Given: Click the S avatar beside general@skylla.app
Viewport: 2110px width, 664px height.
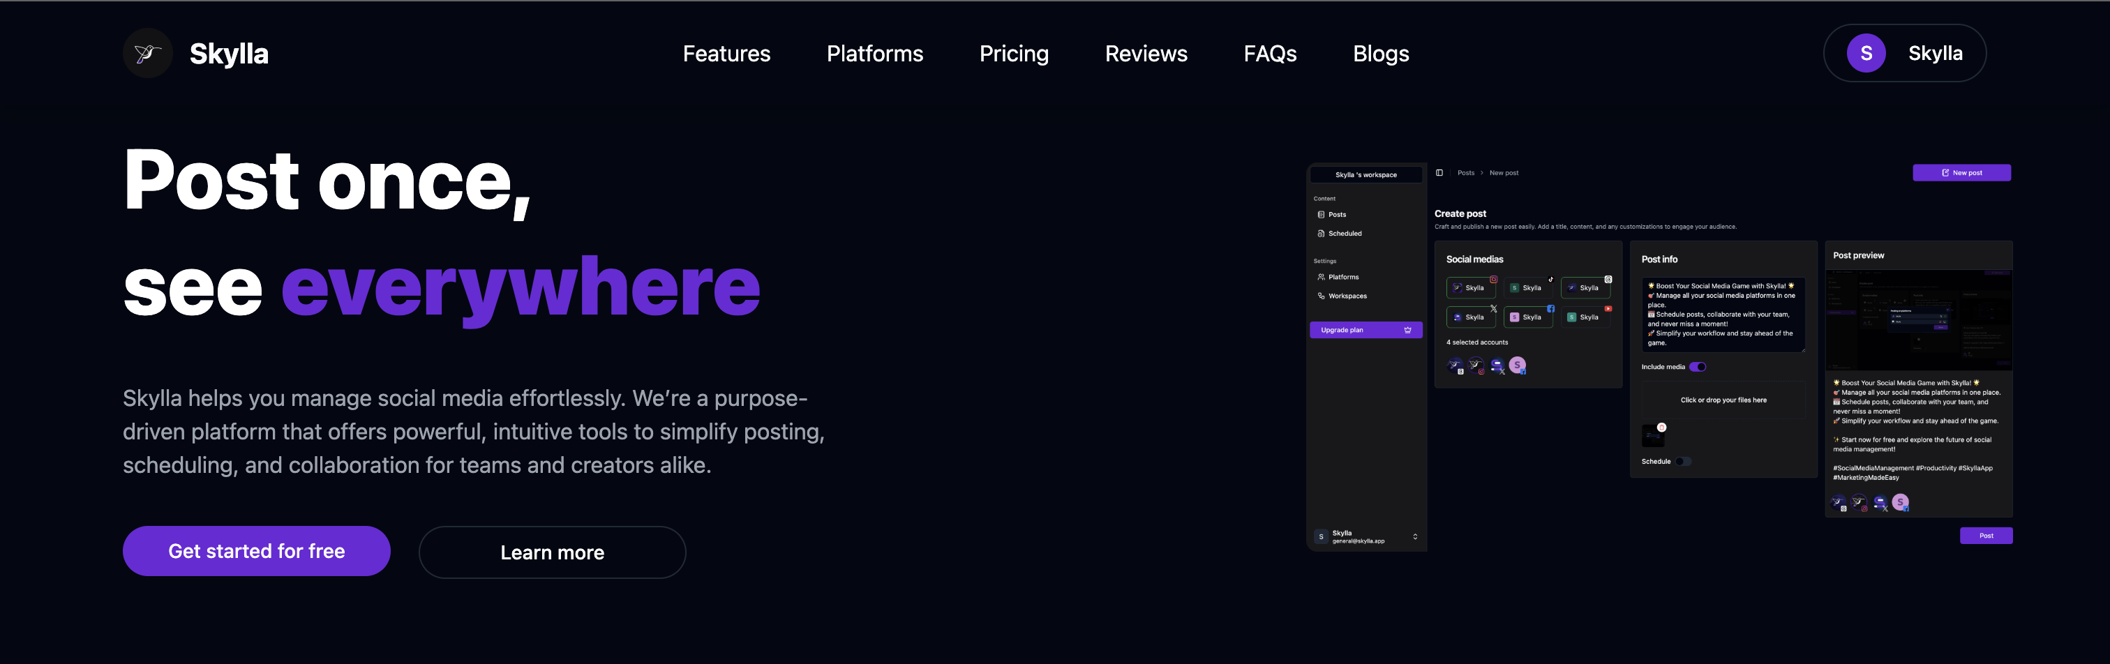Looking at the screenshot, I should 1322,537.
